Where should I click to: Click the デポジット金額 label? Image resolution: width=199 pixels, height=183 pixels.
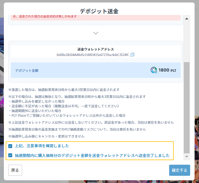(27, 70)
